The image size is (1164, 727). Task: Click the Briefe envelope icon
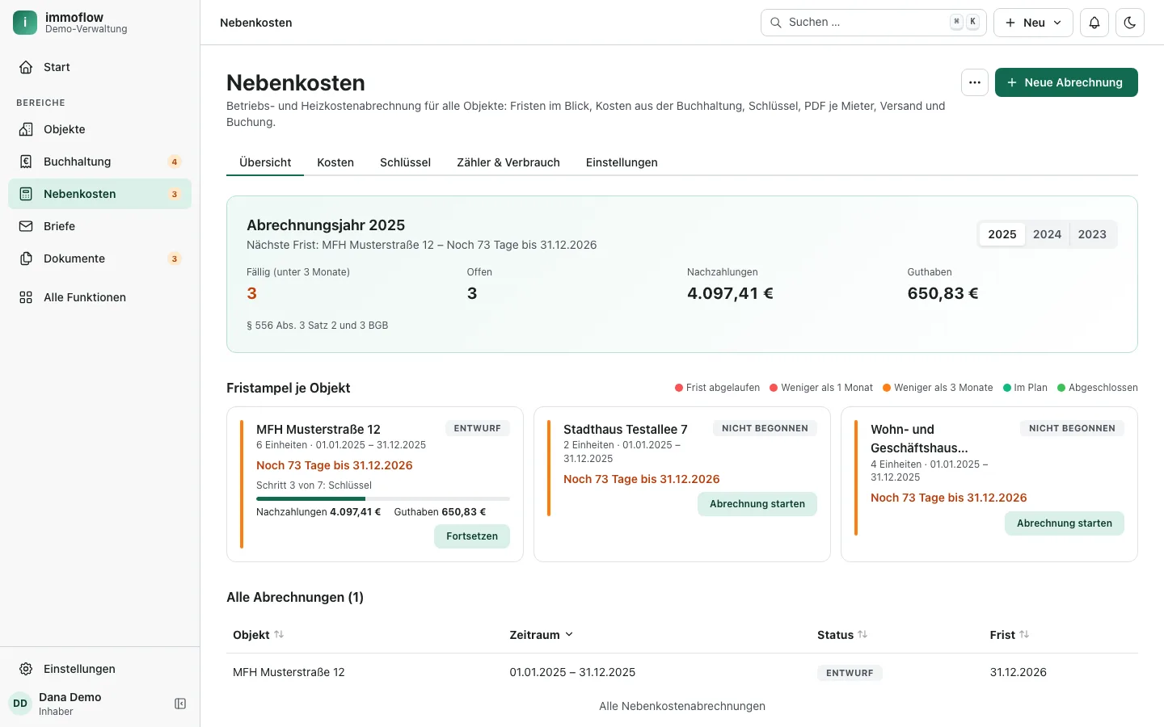click(26, 226)
